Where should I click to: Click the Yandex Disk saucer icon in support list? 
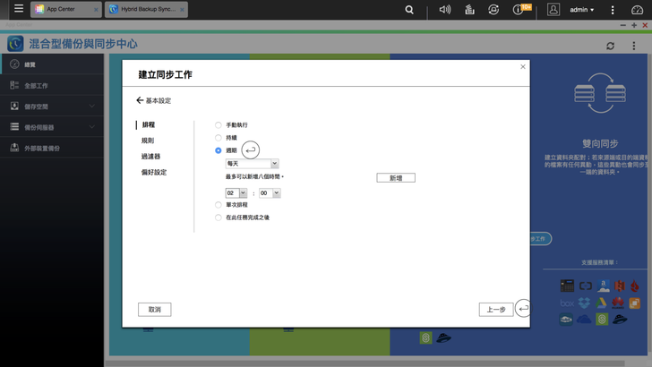point(620,320)
